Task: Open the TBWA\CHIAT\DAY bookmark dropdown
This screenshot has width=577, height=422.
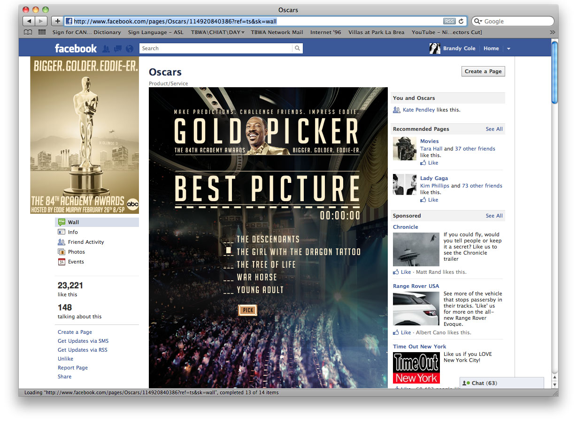Action: click(218, 32)
